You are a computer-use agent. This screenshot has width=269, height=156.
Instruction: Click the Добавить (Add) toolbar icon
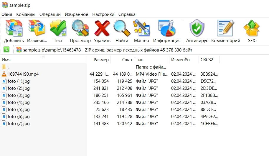point(14,29)
